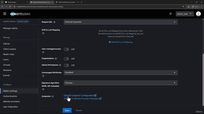This screenshot has width=204, height=114.
Task: Switch to the Keycloak Administration Console tab
Action: tap(42, 2)
